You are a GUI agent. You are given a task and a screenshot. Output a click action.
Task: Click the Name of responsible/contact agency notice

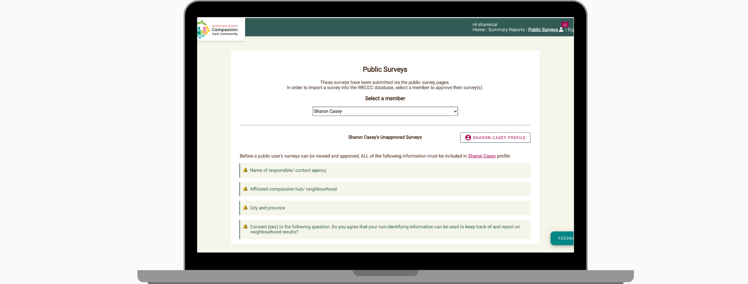(288, 170)
